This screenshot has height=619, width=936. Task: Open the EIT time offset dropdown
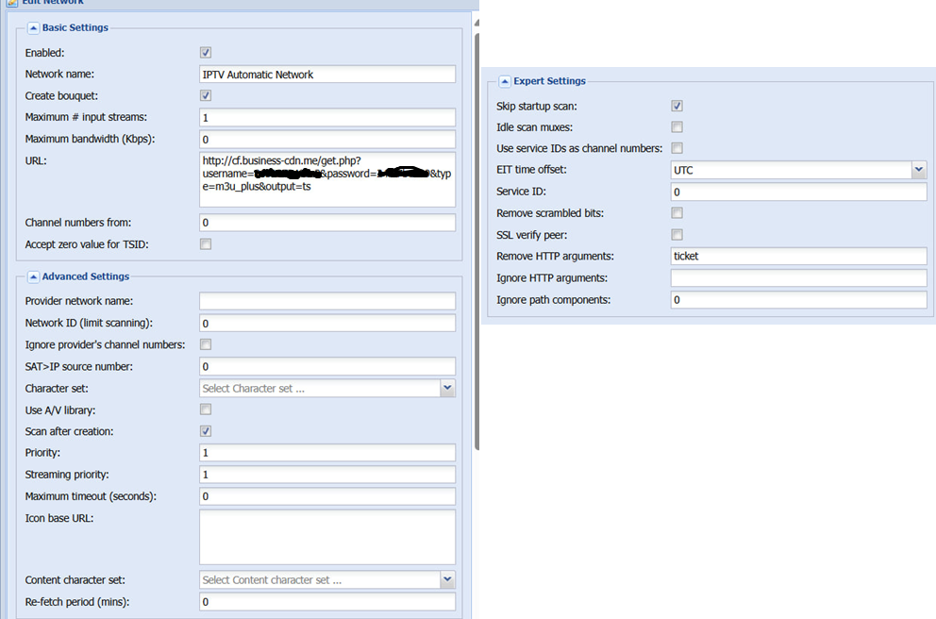click(919, 170)
